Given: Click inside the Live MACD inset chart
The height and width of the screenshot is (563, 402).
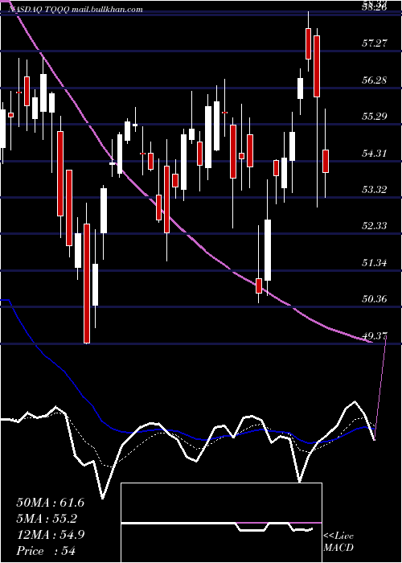Looking at the screenshot, I should (221, 523).
